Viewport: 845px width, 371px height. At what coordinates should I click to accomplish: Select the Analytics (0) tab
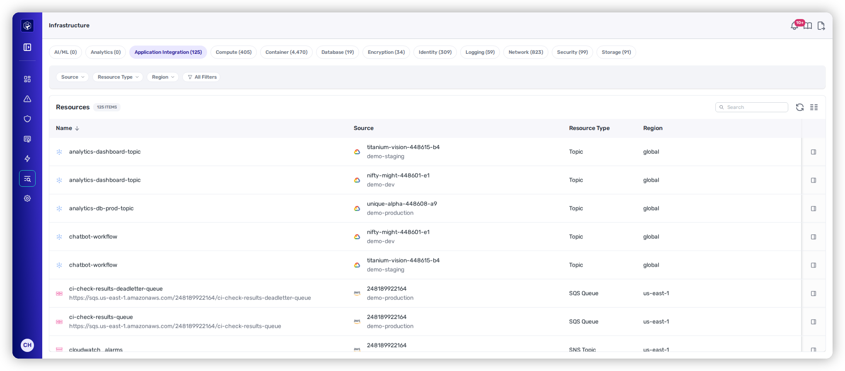click(106, 52)
